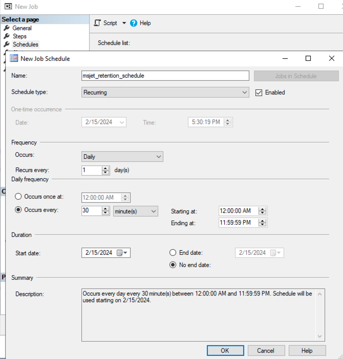Click New Job Schedule window icon

(x=14, y=58)
